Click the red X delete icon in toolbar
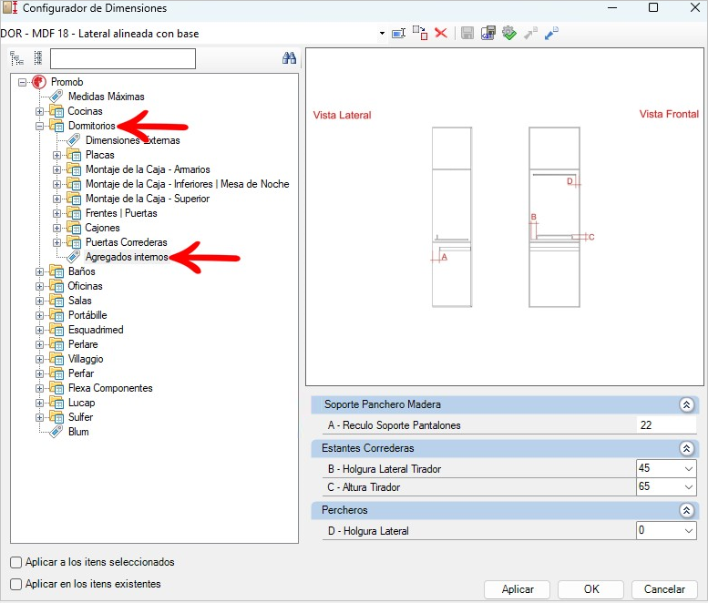708x603 pixels. click(x=441, y=33)
